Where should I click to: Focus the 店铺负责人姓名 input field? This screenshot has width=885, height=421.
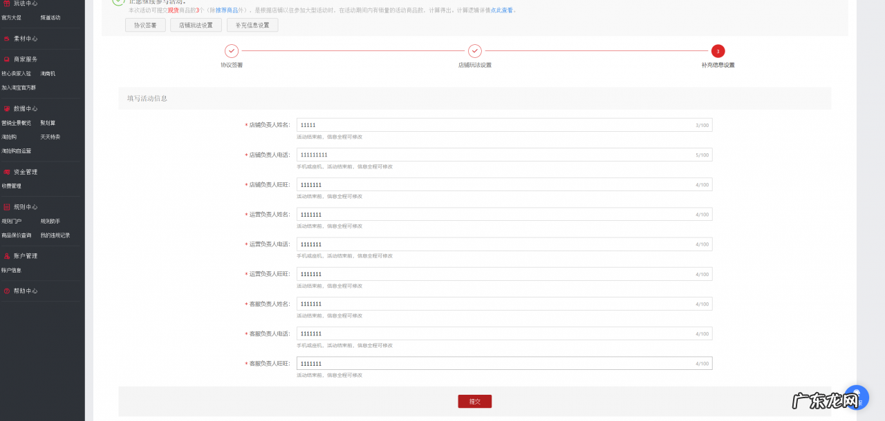[x=494, y=125]
